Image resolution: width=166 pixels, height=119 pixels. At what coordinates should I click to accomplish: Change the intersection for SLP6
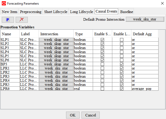pyautogui.click(x=56, y=60)
